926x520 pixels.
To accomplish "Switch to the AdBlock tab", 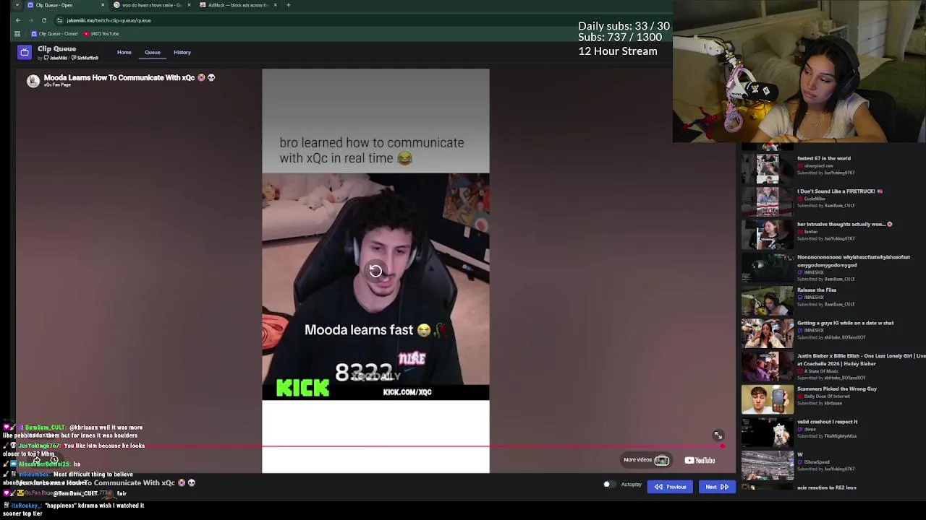I will tap(237, 5).
